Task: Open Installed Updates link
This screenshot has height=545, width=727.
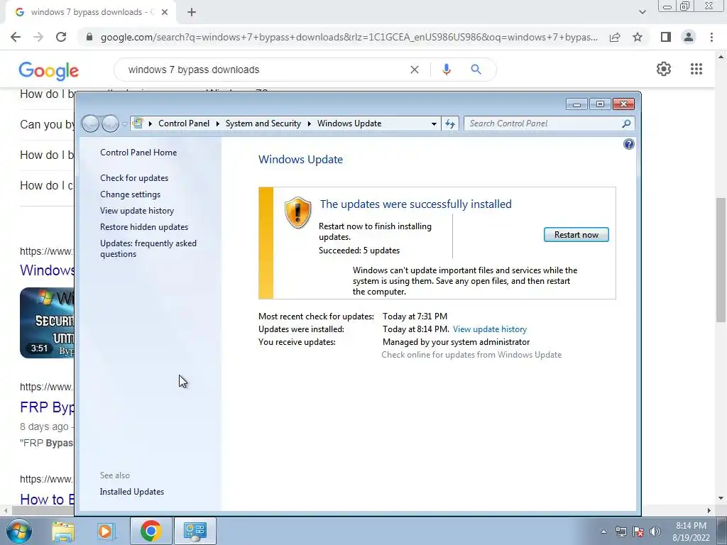Action: coord(131,492)
